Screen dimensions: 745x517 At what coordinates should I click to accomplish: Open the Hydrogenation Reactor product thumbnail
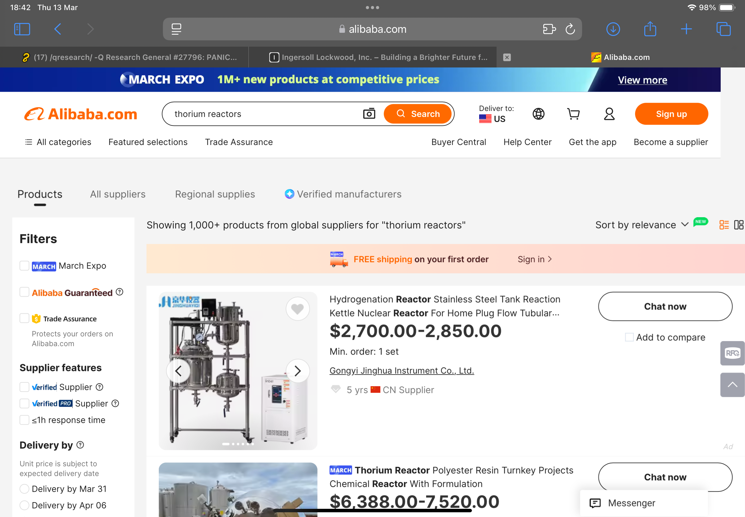238,371
